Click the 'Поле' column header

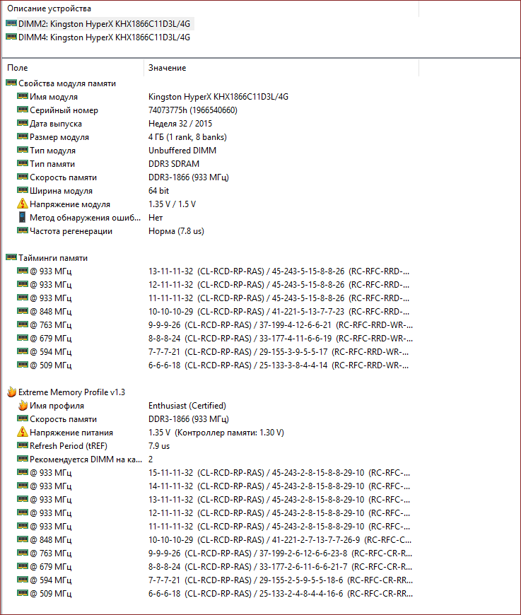coord(17,68)
